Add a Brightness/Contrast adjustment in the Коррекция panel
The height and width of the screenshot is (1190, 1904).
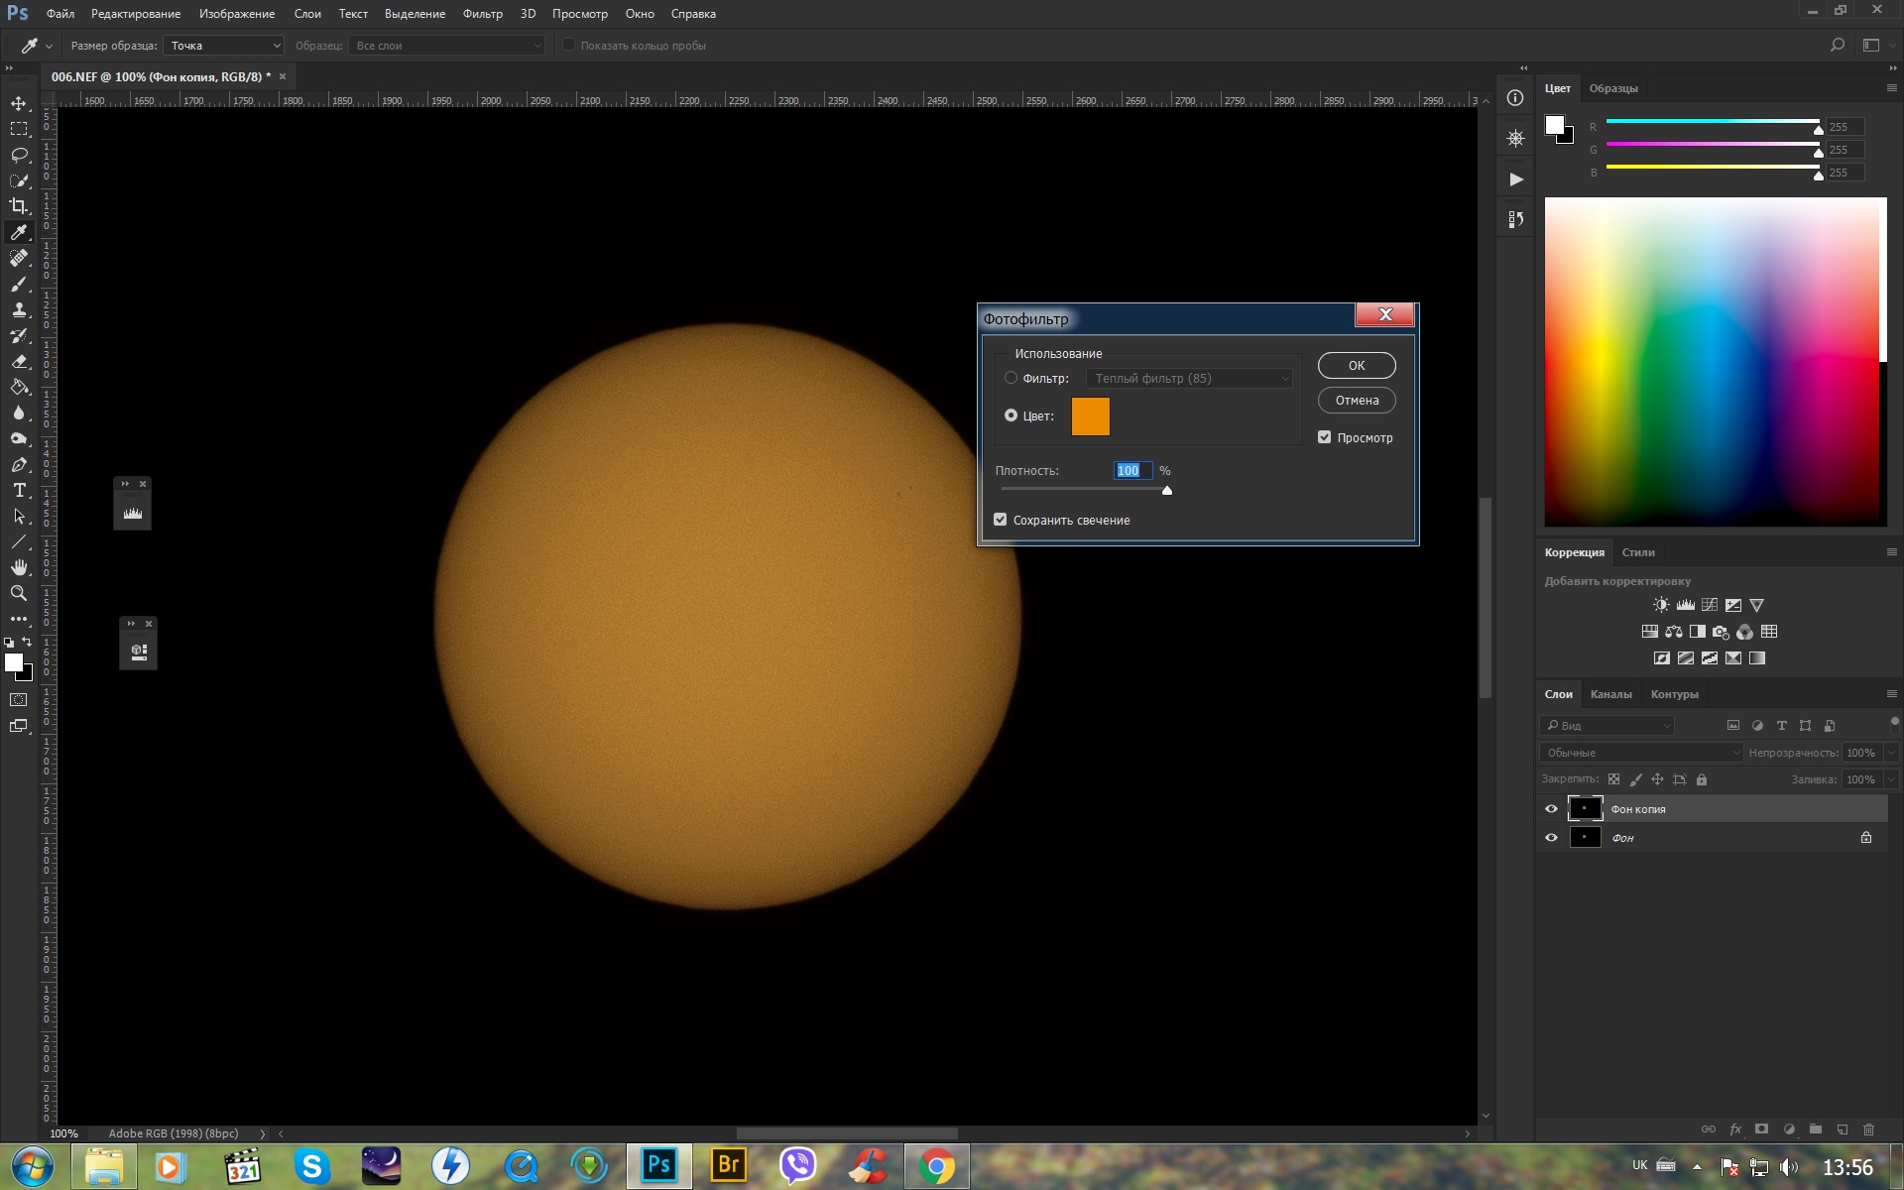[x=1661, y=605]
